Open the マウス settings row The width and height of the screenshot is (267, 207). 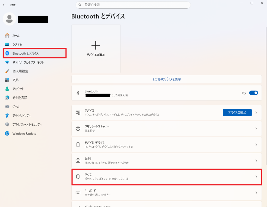click(x=167, y=177)
